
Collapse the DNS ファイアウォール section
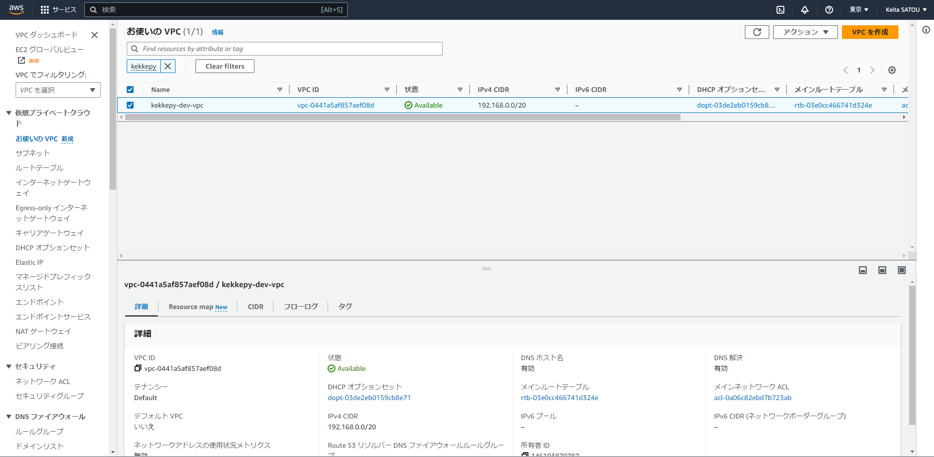pyautogui.click(x=9, y=417)
